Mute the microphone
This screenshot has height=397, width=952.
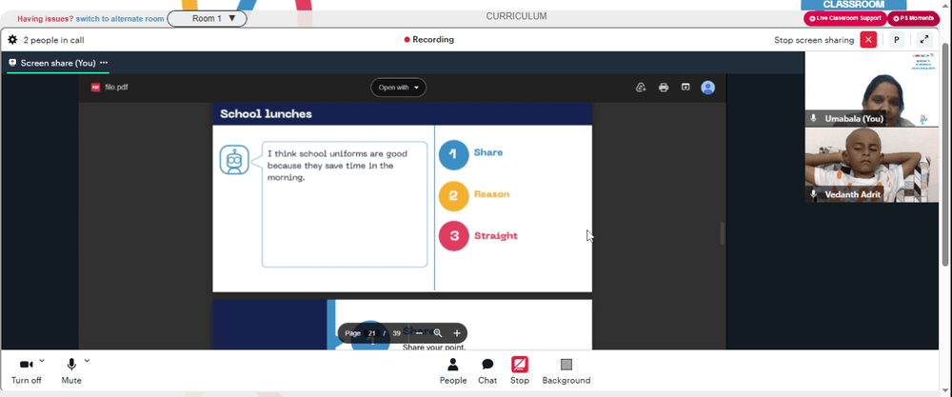pyautogui.click(x=71, y=371)
